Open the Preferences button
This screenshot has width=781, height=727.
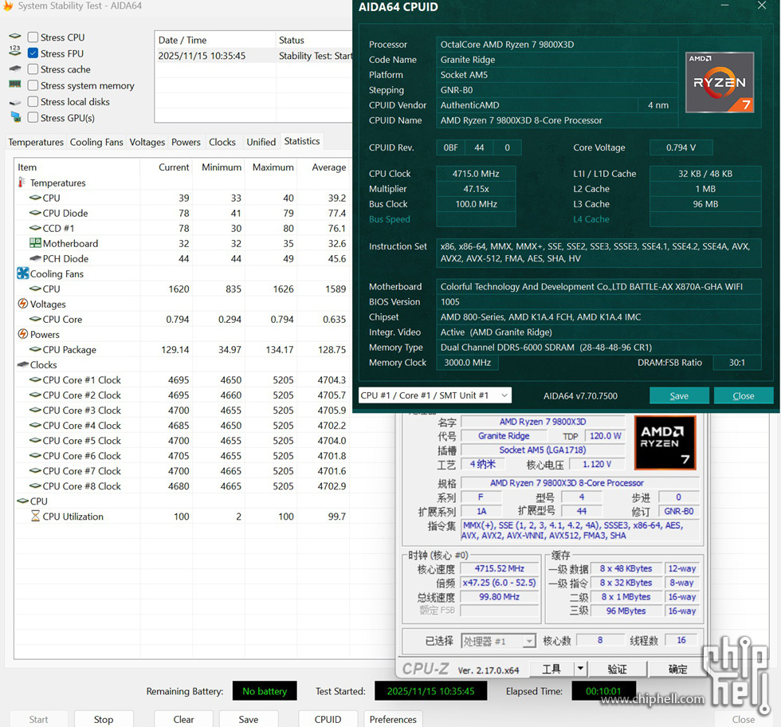click(x=393, y=719)
